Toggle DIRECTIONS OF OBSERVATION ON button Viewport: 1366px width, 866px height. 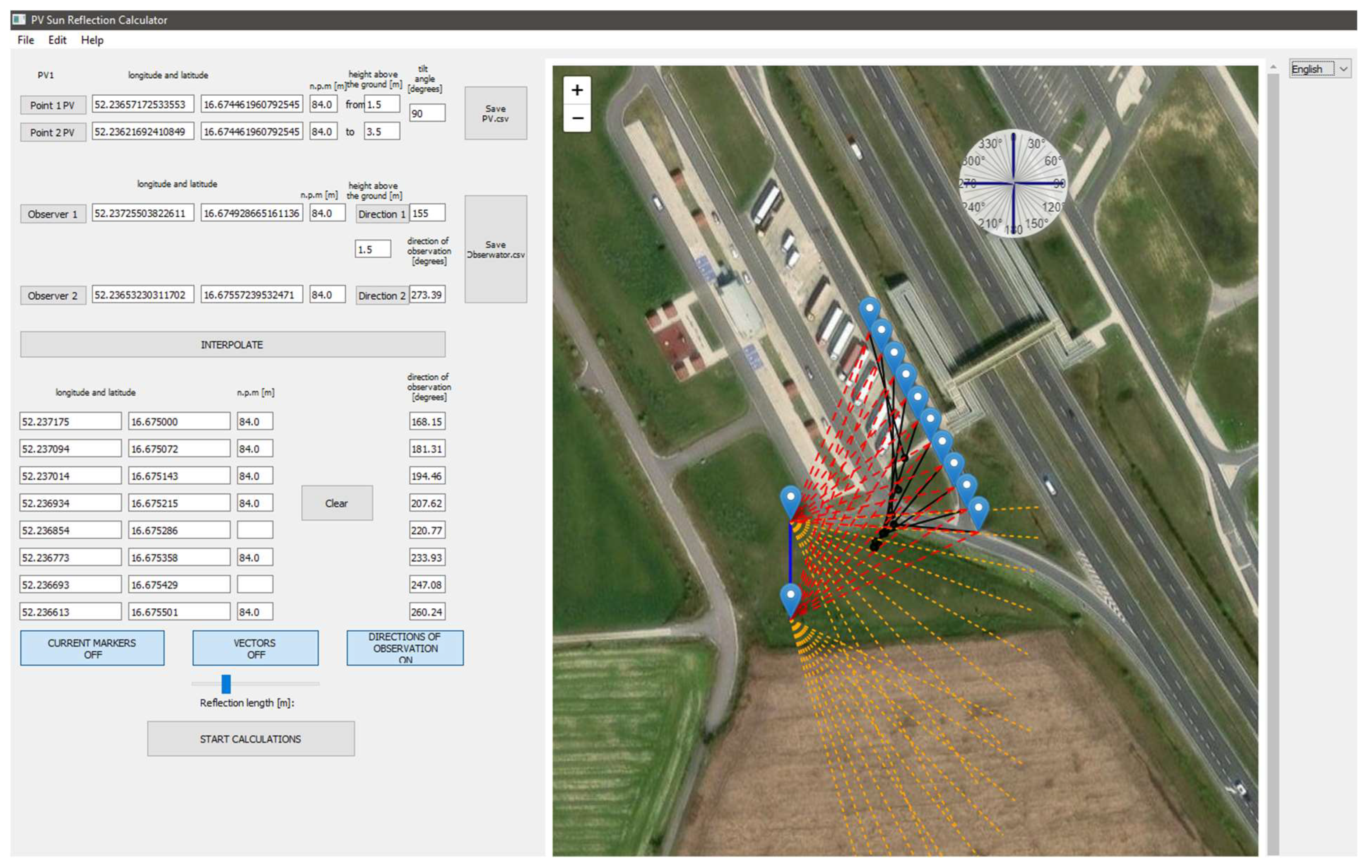point(405,648)
